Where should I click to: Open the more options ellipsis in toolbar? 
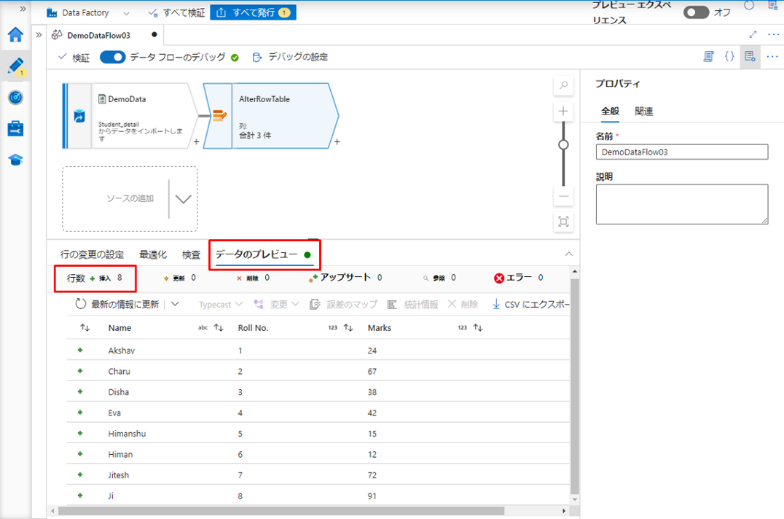click(772, 57)
